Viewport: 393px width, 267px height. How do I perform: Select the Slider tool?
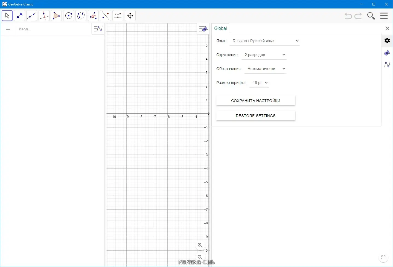tap(118, 16)
